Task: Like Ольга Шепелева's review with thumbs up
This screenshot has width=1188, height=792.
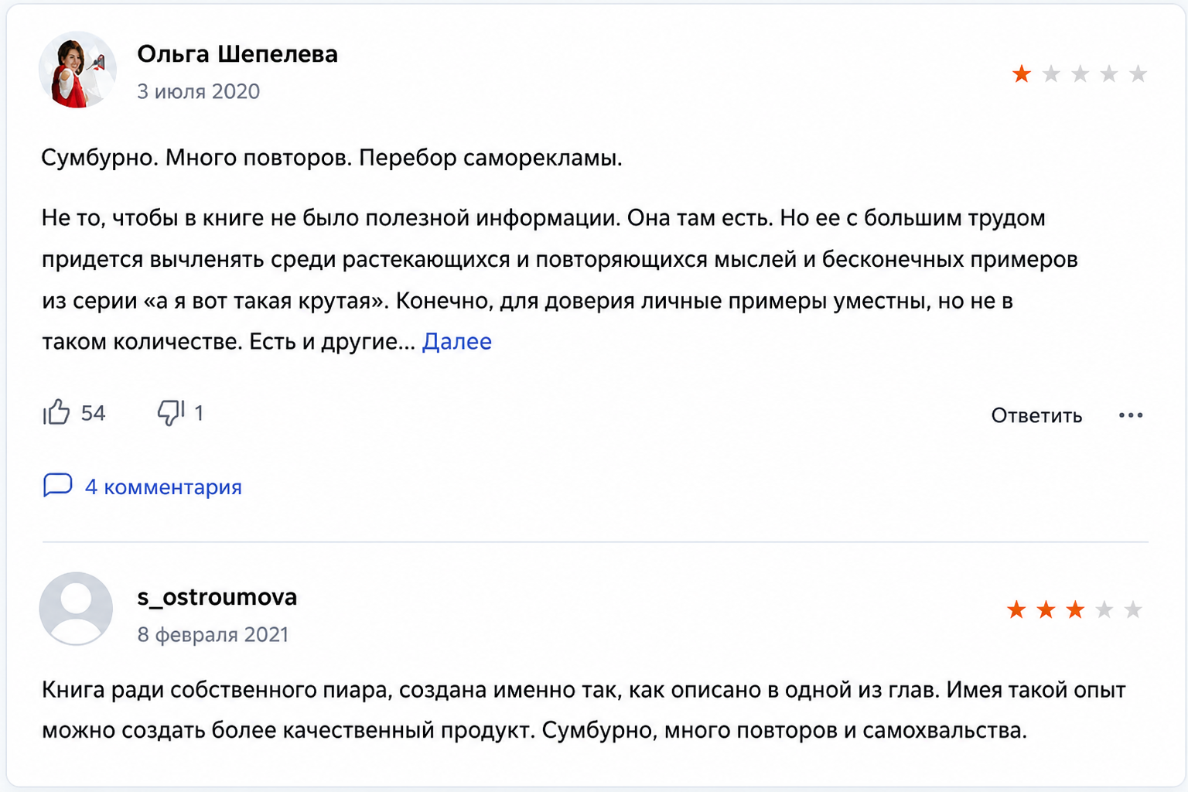Action: point(56,413)
